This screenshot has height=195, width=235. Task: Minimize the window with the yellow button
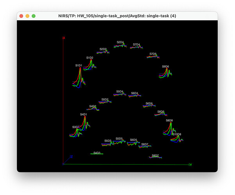tap(27, 16)
